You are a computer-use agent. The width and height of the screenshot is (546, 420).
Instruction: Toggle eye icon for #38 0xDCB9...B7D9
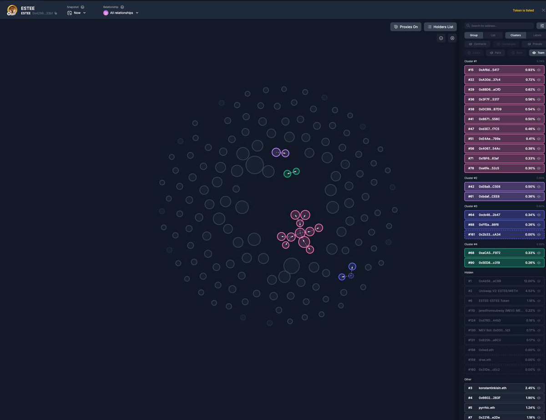click(x=539, y=109)
